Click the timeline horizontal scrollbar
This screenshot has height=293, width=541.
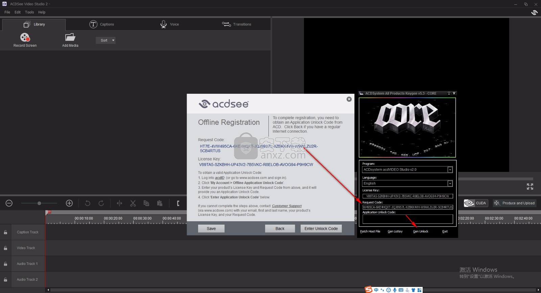click(x=293, y=290)
